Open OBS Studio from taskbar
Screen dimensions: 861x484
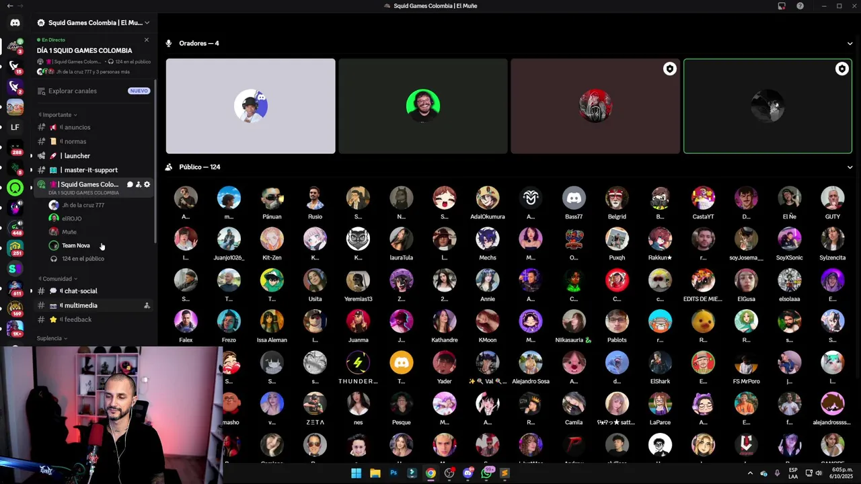[449, 473]
